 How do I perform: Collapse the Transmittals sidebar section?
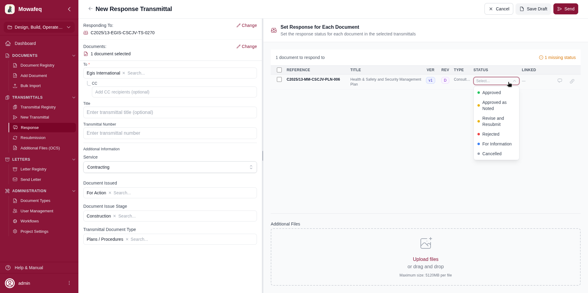click(73, 97)
